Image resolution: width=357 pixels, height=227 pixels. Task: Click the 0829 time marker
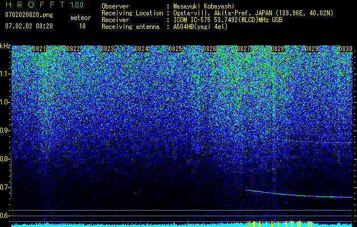312,49
